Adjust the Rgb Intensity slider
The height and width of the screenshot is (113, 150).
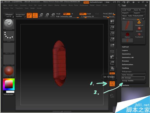(67, 17)
